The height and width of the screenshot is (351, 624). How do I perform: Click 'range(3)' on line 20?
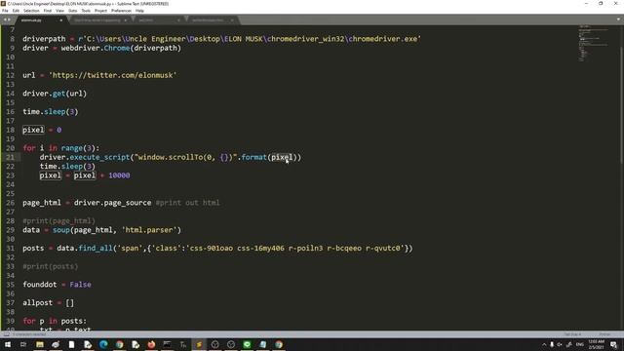point(78,148)
